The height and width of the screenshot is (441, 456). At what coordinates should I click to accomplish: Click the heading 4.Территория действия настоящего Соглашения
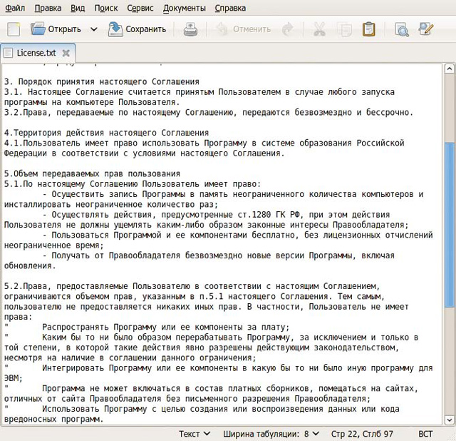coord(106,133)
